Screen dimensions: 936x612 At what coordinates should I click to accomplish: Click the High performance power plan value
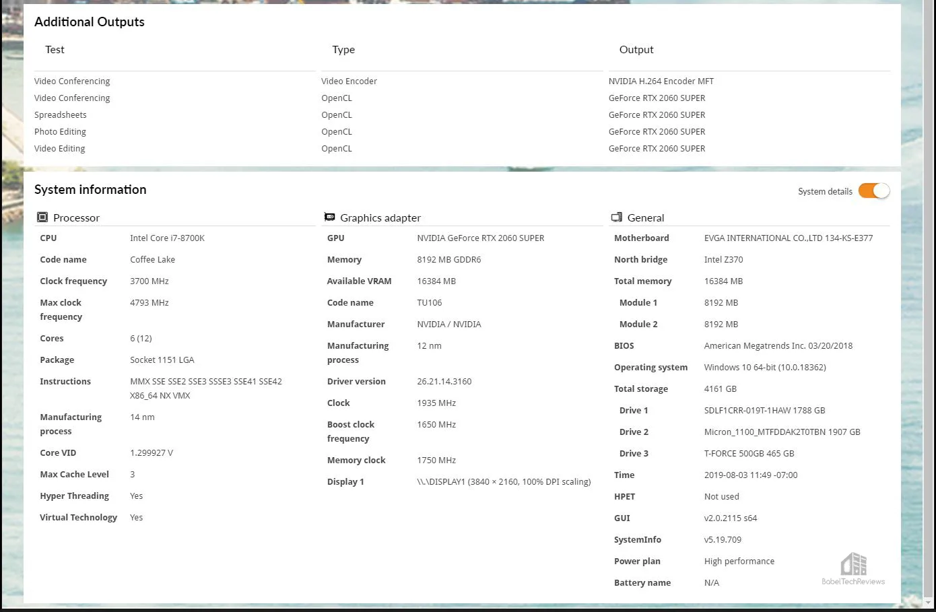pos(739,562)
